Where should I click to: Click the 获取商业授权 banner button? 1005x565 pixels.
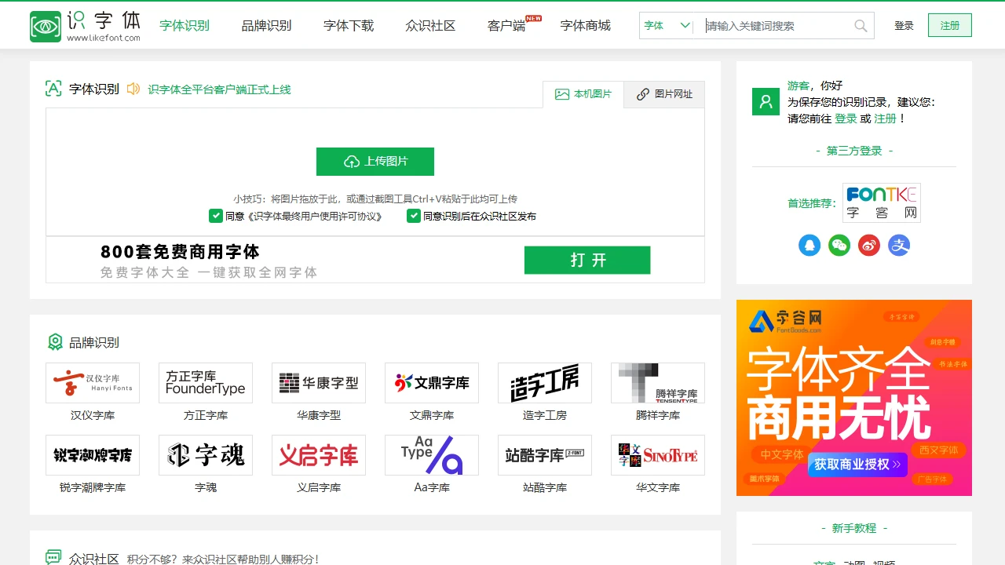pyautogui.click(x=857, y=465)
